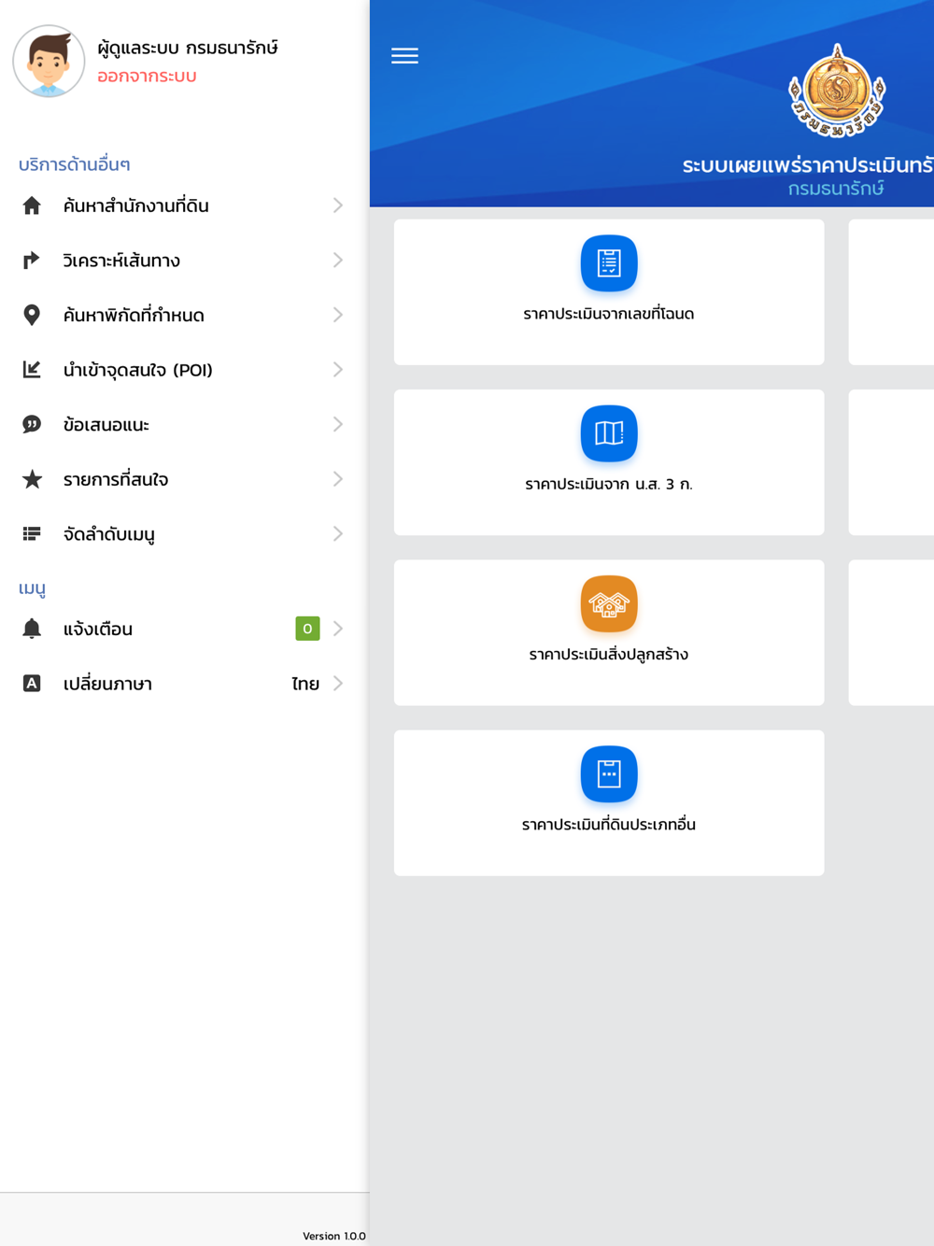Screen dimensions: 934x1246
Task: Expand chevron beside ข้อเสนอแนะ
Action: pos(338,425)
